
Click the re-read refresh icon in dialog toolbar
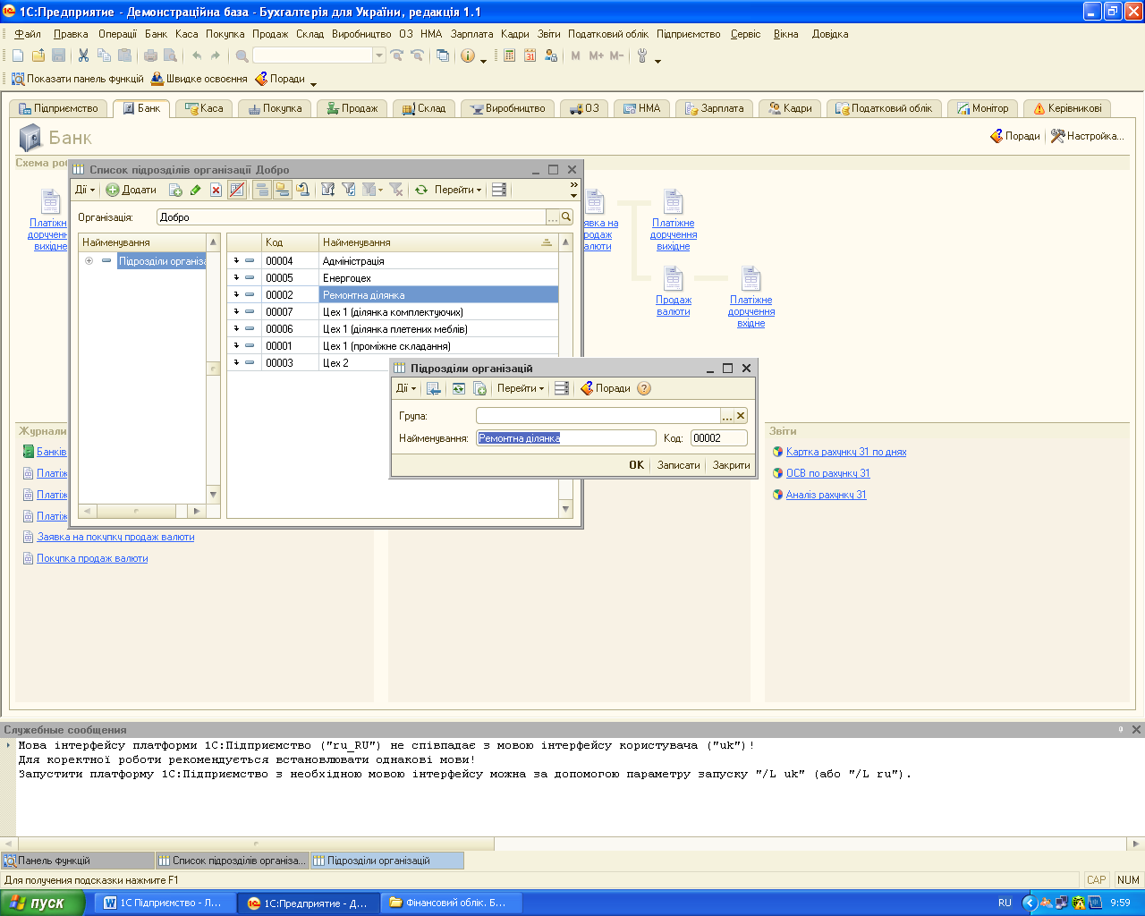[x=458, y=388]
